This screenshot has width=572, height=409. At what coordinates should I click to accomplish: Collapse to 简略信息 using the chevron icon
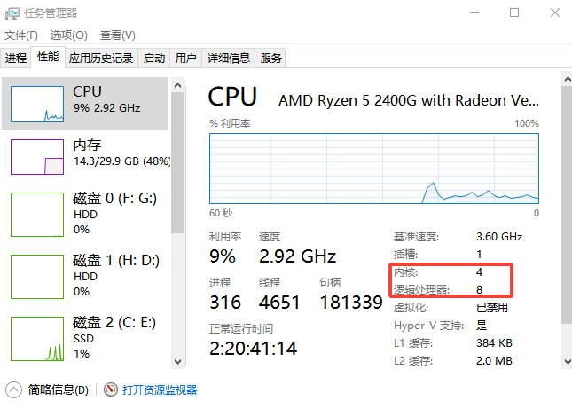[x=13, y=389]
